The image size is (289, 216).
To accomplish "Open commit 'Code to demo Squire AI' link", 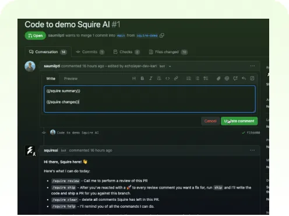I will click(77, 133).
